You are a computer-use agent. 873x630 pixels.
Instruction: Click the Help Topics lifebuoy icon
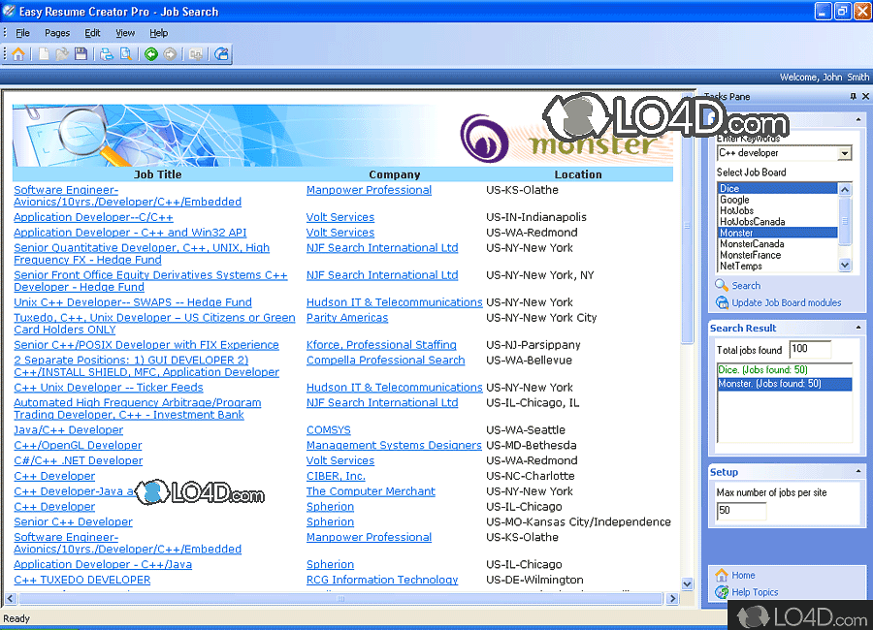click(x=722, y=592)
